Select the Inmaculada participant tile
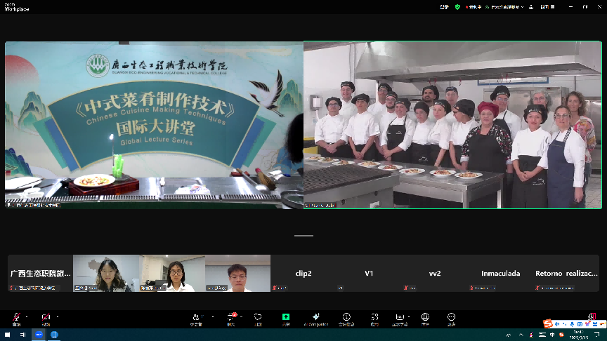Viewport: 607px width, 341px height. tap(500, 273)
